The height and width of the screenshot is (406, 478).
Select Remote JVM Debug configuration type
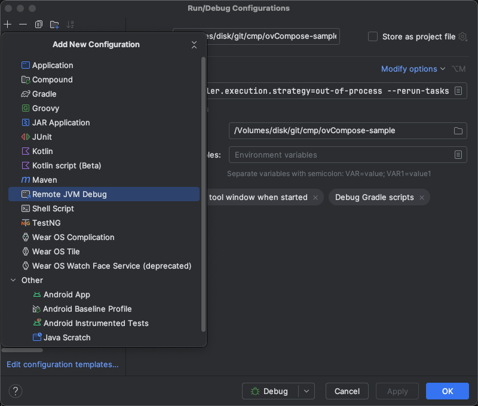(69, 194)
